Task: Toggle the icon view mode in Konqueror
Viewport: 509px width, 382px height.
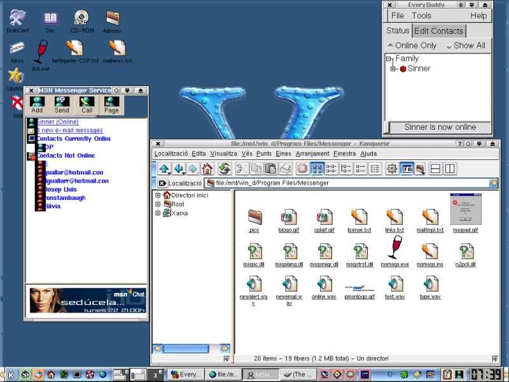Action: [317, 169]
